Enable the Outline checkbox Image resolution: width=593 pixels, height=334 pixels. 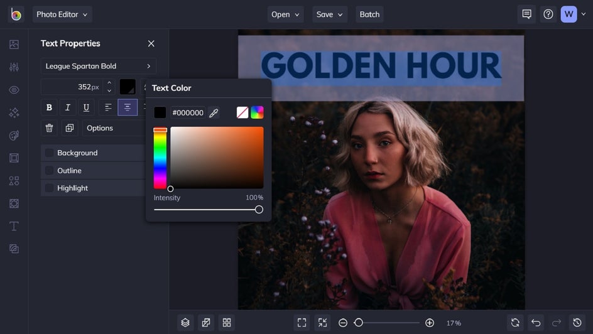(x=49, y=171)
